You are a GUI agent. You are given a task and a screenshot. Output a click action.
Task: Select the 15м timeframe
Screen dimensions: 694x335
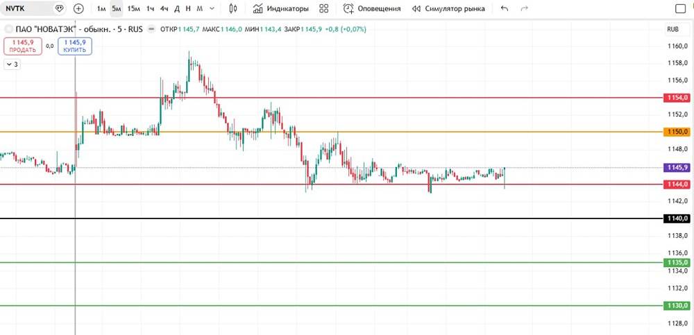click(134, 8)
